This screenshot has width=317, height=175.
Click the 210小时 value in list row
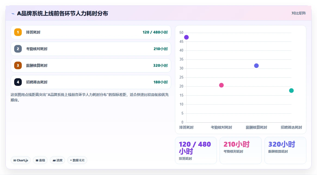point(161,49)
